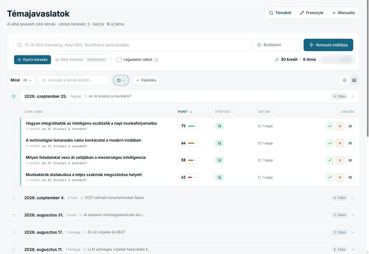Click the credit coins icon

[x=277, y=60]
